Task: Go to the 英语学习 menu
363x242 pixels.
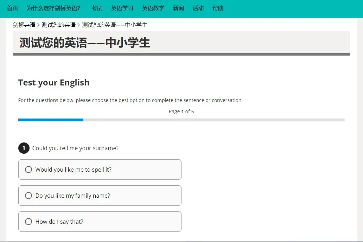Action: [122, 8]
